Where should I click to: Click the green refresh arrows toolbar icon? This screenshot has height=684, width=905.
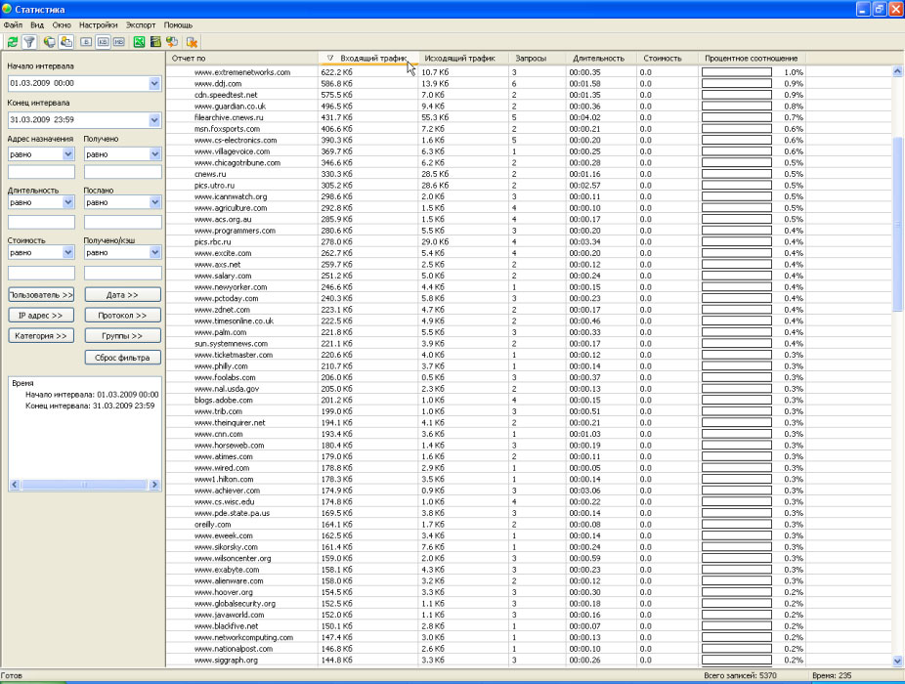[13, 42]
